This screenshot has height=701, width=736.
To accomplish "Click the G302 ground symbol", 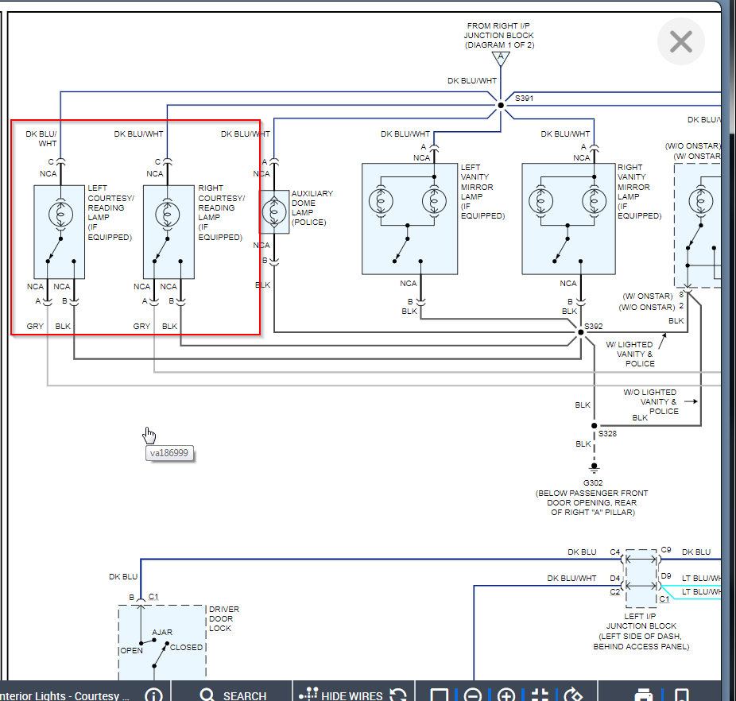I will (593, 469).
